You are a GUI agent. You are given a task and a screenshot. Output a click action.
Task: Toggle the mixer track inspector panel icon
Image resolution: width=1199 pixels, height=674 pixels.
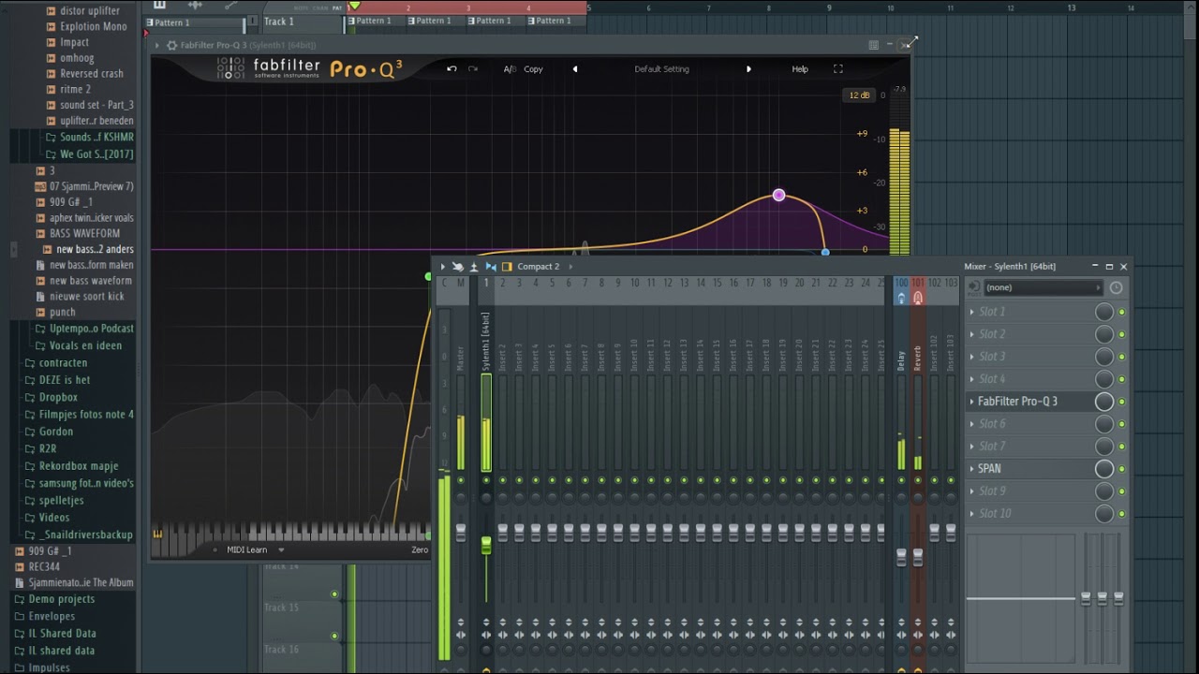pyautogui.click(x=507, y=267)
